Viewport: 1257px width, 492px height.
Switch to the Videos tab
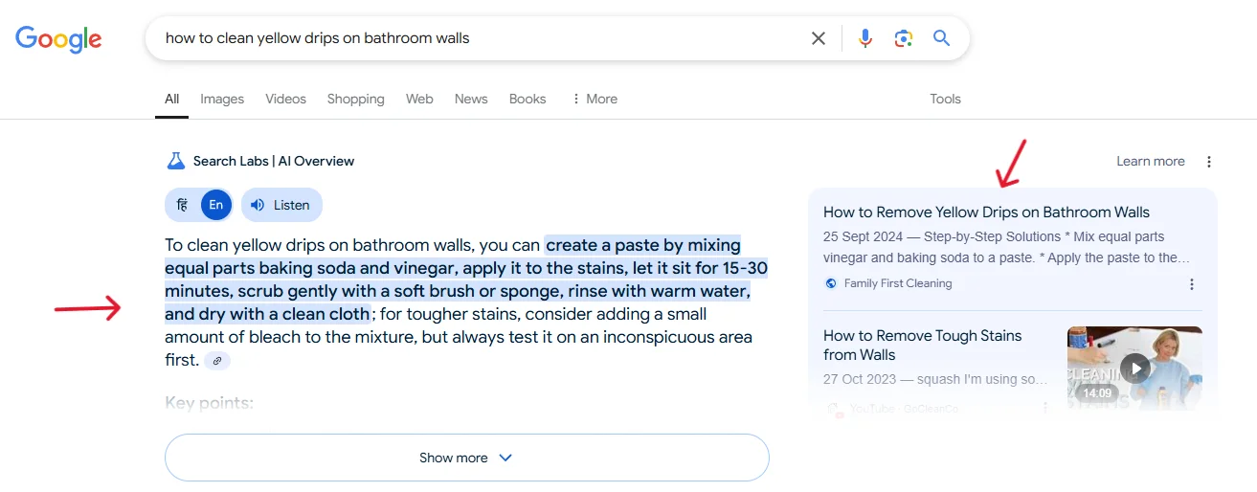(285, 99)
